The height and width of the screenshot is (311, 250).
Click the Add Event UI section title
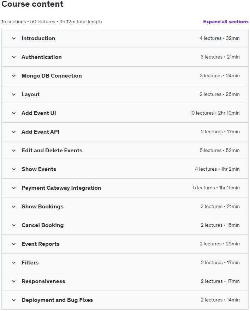click(39, 113)
